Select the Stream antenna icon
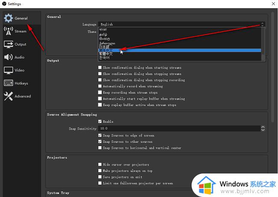Screen dimensions: 278x197 point(8,31)
